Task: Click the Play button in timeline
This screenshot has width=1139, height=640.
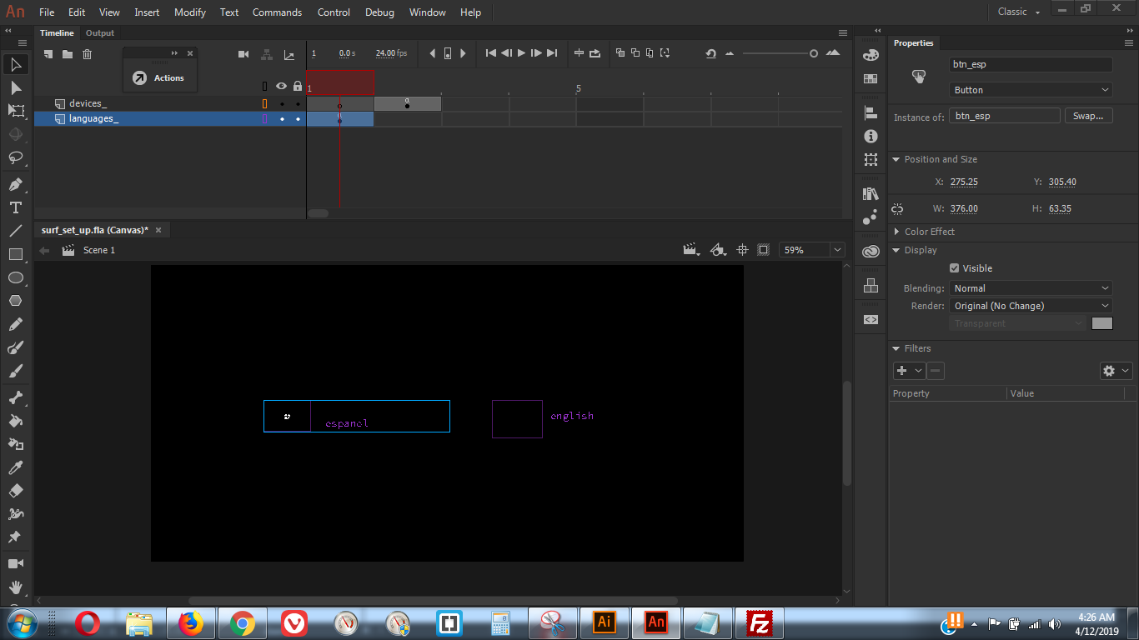Action: tap(521, 53)
